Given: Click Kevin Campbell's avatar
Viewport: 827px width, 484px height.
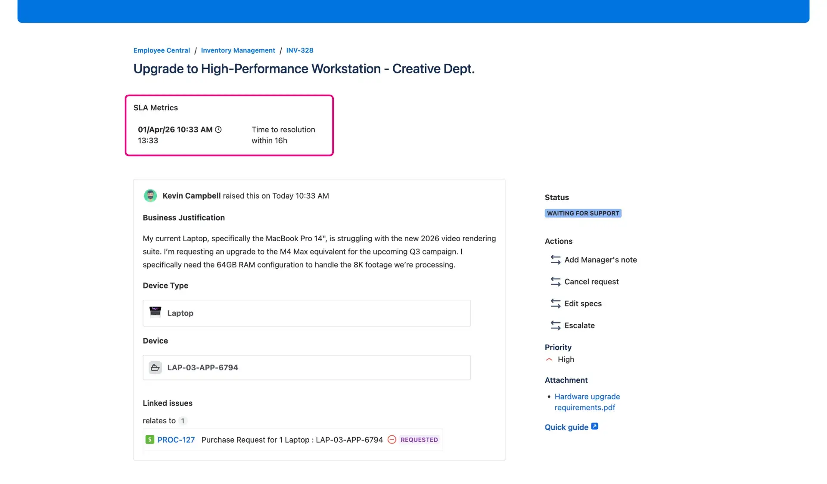Looking at the screenshot, I should (x=150, y=195).
